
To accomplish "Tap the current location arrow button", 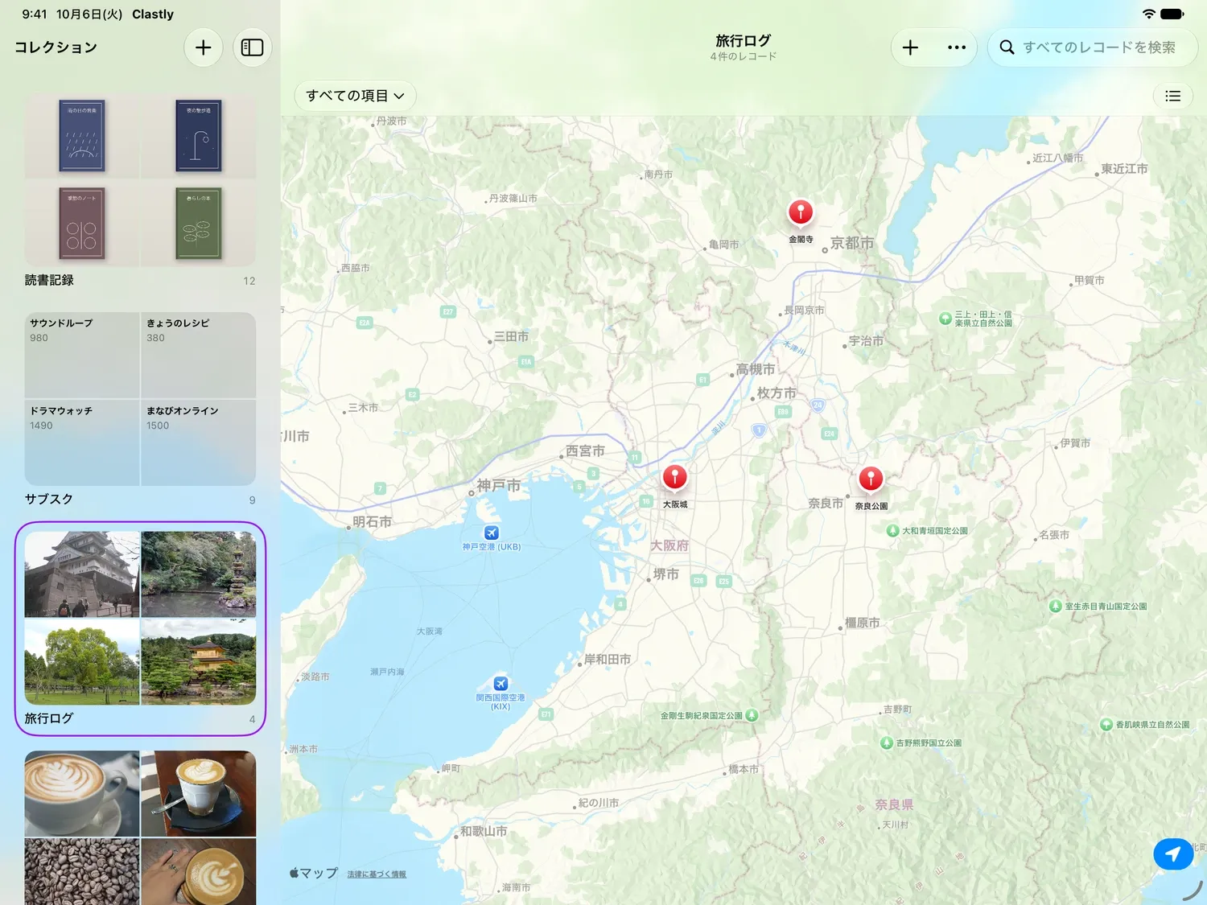I will [x=1173, y=854].
